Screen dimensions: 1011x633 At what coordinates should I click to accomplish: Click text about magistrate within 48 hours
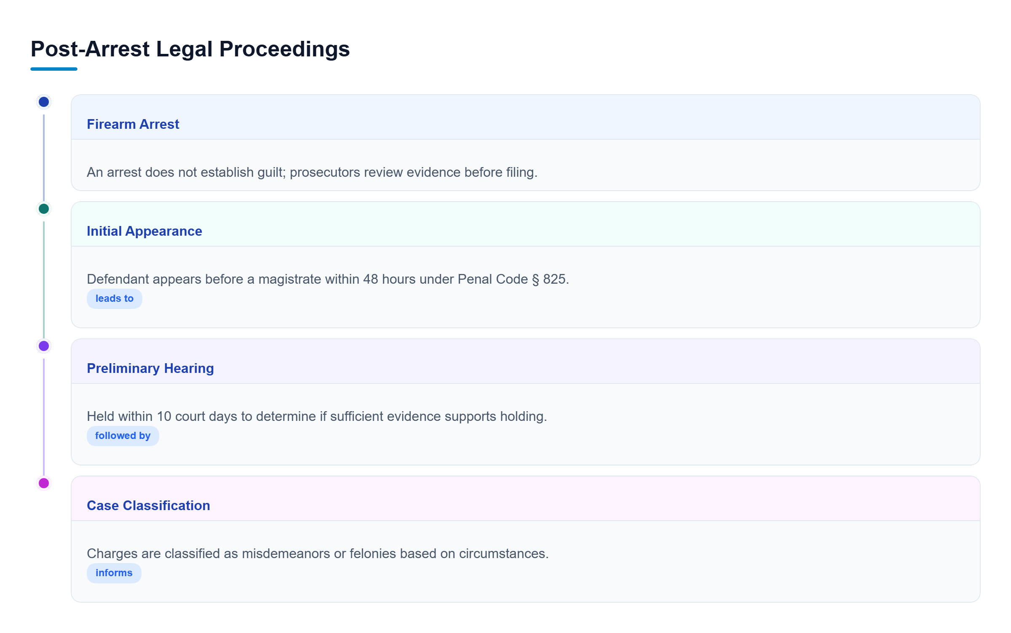[328, 279]
